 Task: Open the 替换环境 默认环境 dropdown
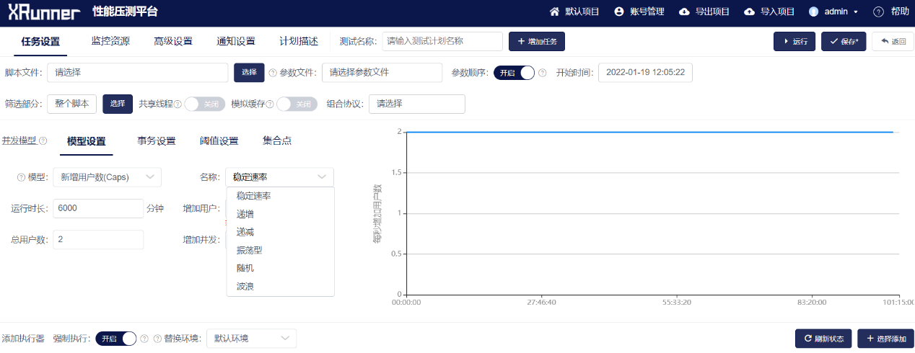251,338
